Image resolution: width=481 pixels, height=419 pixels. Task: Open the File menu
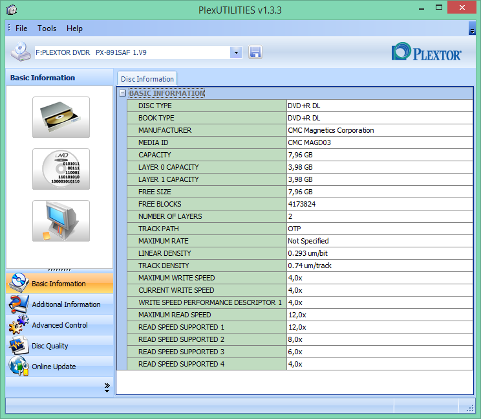click(x=21, y=28)
